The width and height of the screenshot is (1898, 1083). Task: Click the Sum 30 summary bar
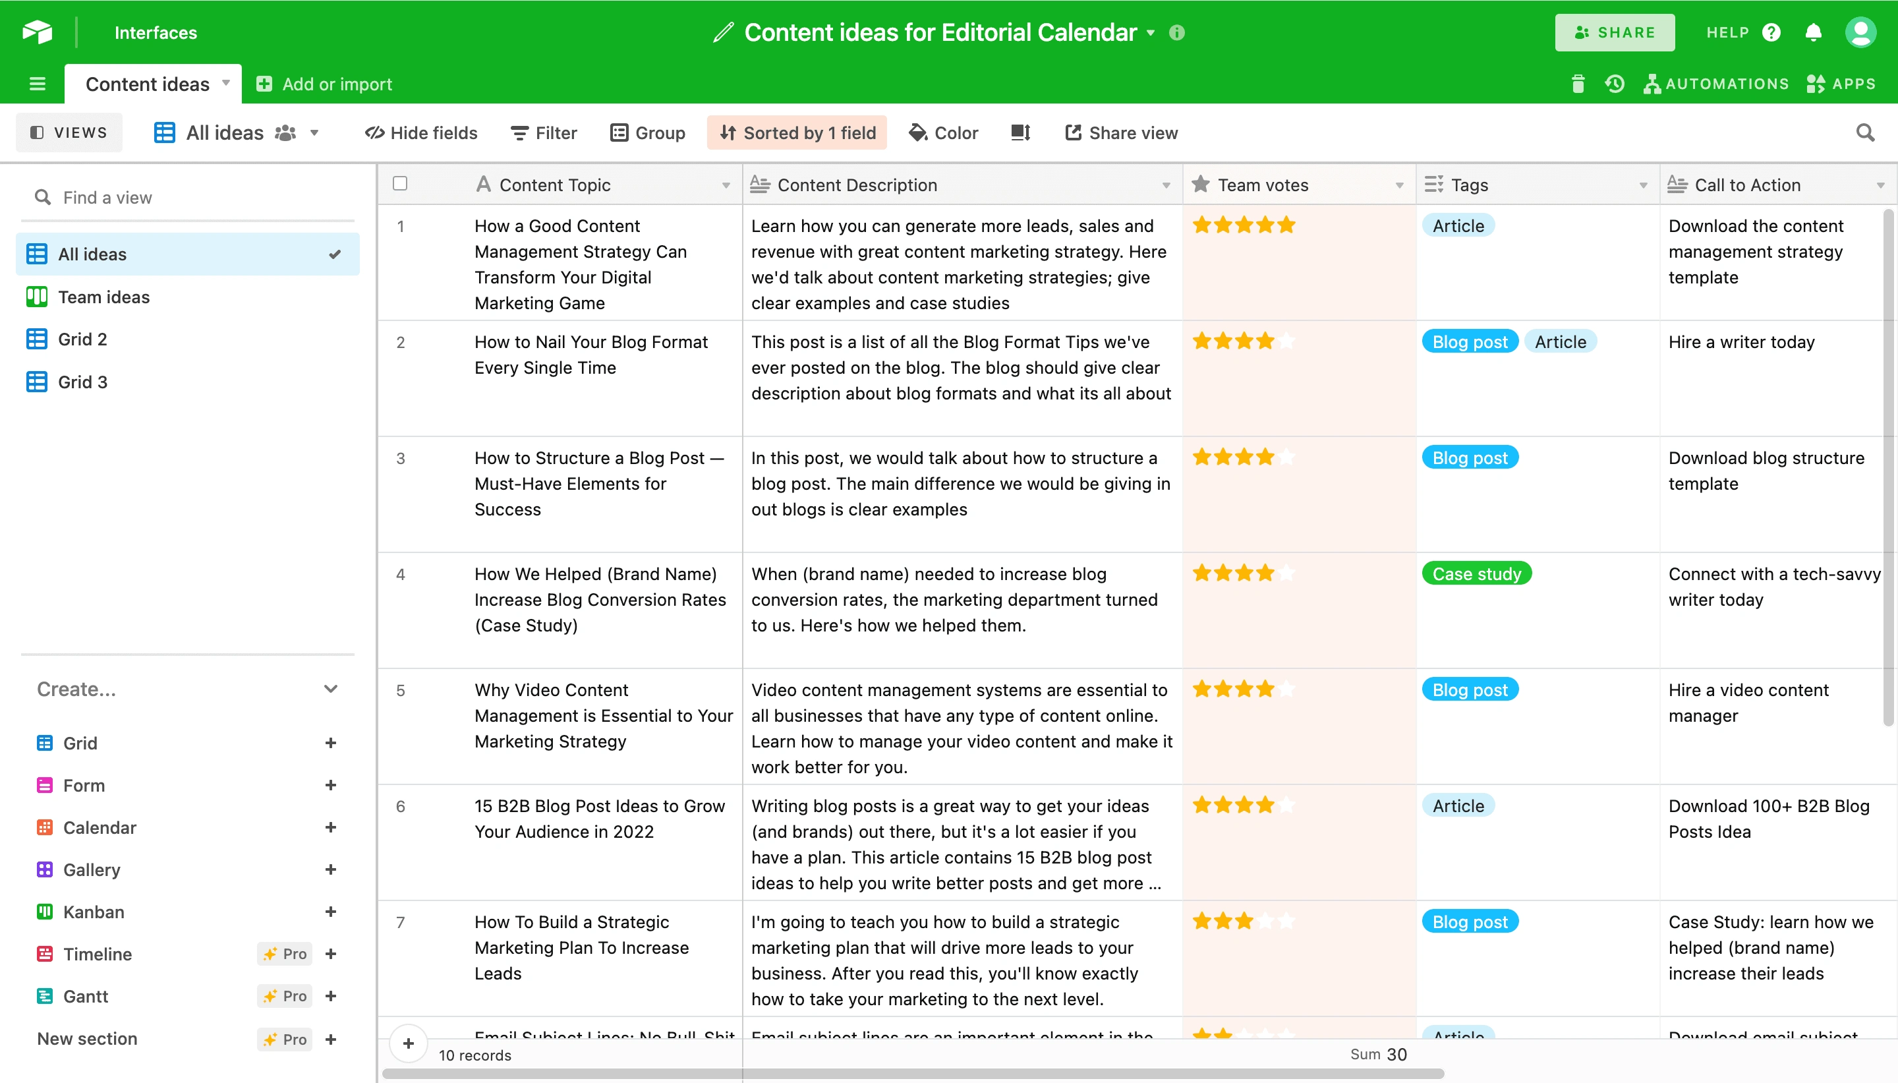click(1378, 1054)
